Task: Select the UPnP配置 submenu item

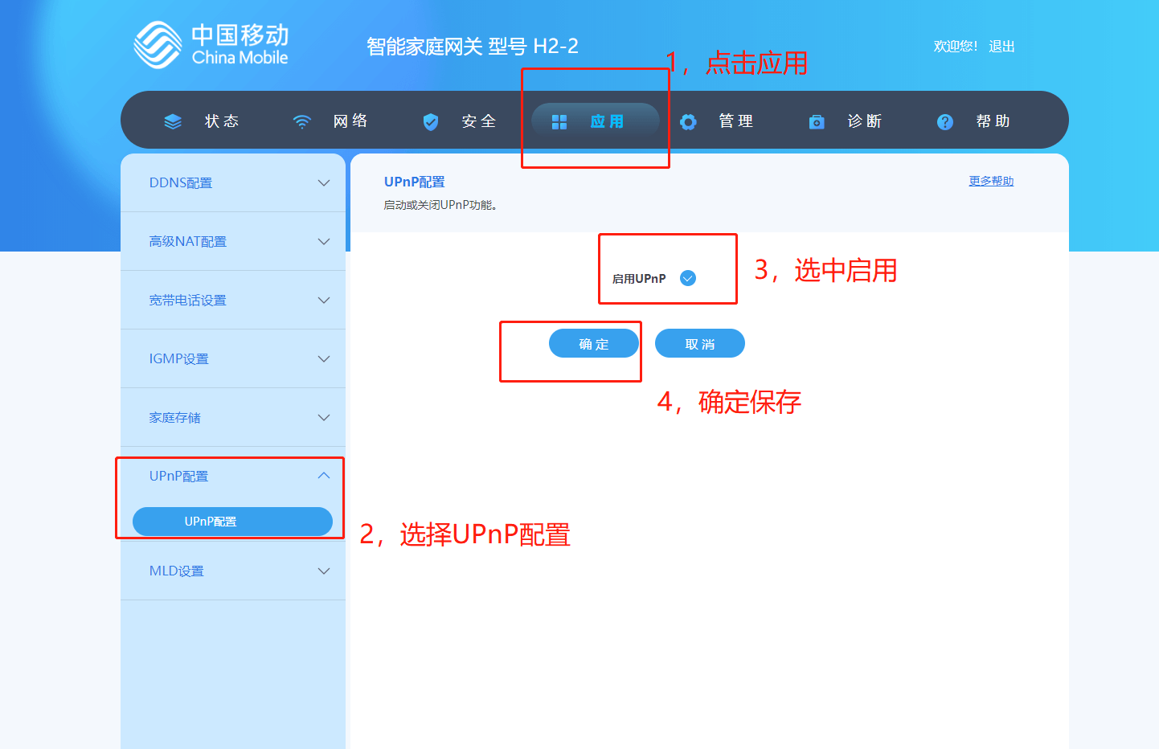Action: tap(233, 521)
